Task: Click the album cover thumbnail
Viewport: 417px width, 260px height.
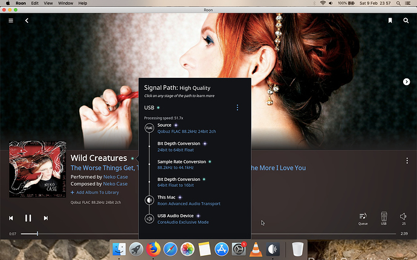Action: [x=37, y=169]
